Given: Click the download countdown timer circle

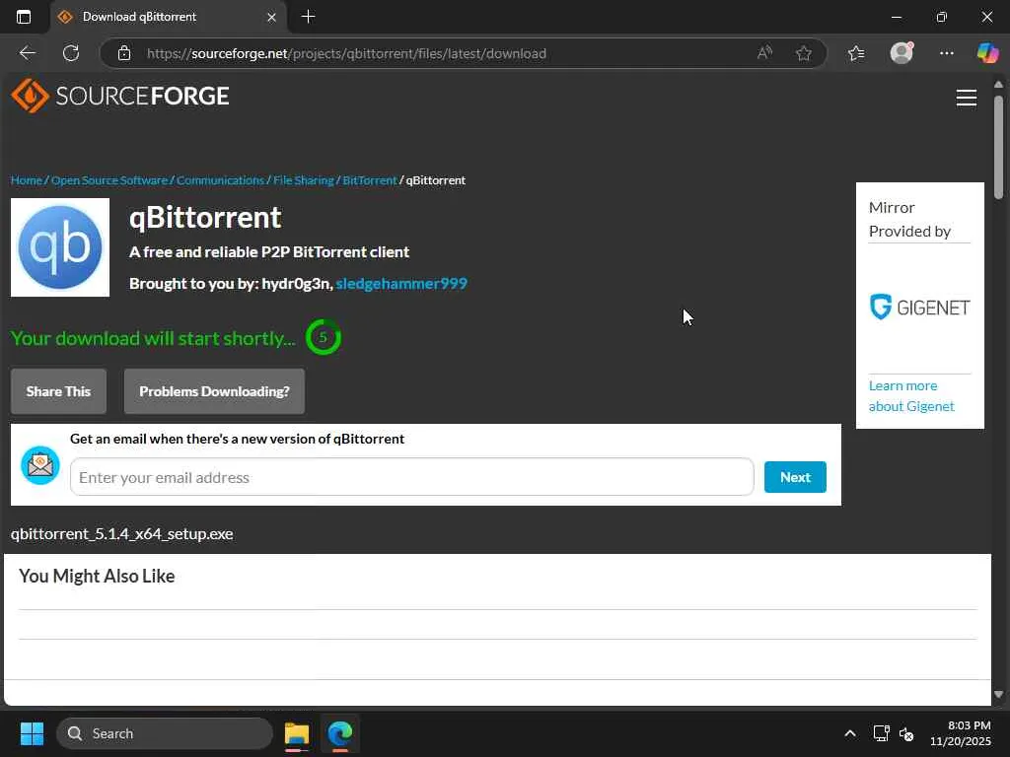Looking at the screenshot, I should click(x=324, y=337).
